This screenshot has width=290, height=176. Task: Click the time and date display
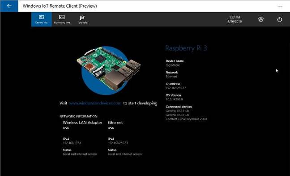pos(235,19)
